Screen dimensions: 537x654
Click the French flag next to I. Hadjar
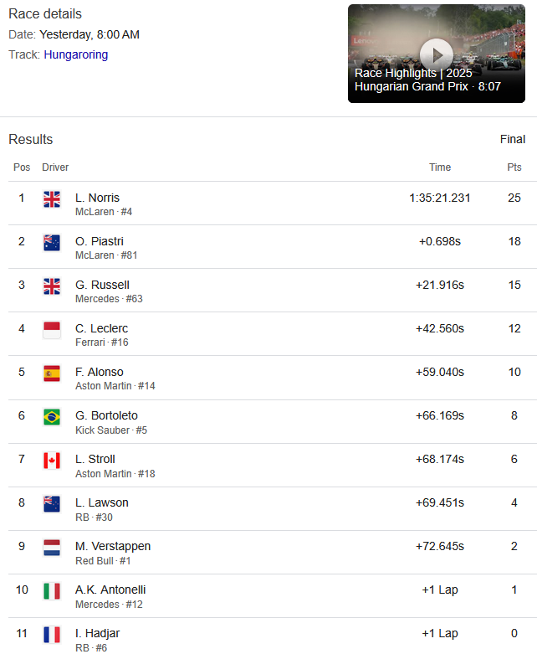click(x=52, y=635)
